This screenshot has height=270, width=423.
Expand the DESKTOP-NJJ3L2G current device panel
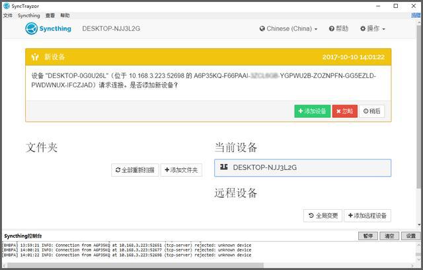(x=303, y=167)
